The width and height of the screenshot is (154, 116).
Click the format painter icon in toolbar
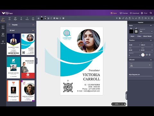click(48, 18)
